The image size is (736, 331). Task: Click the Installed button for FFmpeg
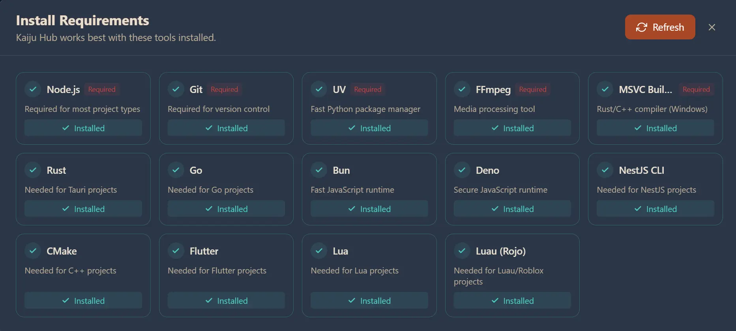(x=512, y=128)
